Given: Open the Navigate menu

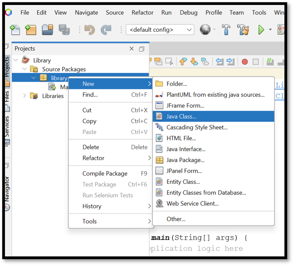Looking at the screenshot, I should pyautogui.click(x=86, y=13).
